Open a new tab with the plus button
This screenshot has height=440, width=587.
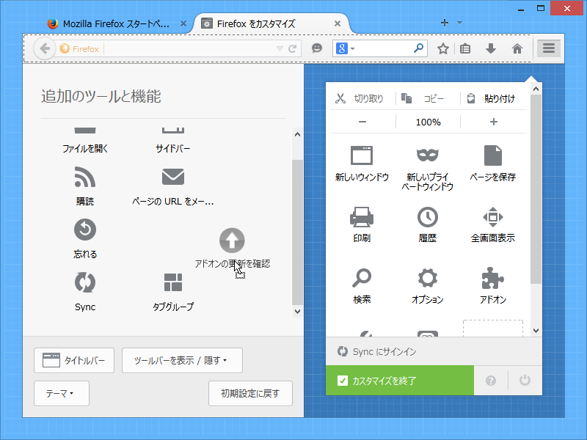tap(445, 23)
